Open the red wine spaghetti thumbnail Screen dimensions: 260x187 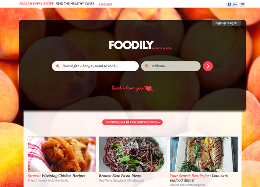pyautogui.click(x=133, y=154)
